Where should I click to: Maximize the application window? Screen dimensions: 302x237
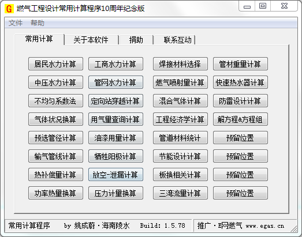[x=263, y=6]
